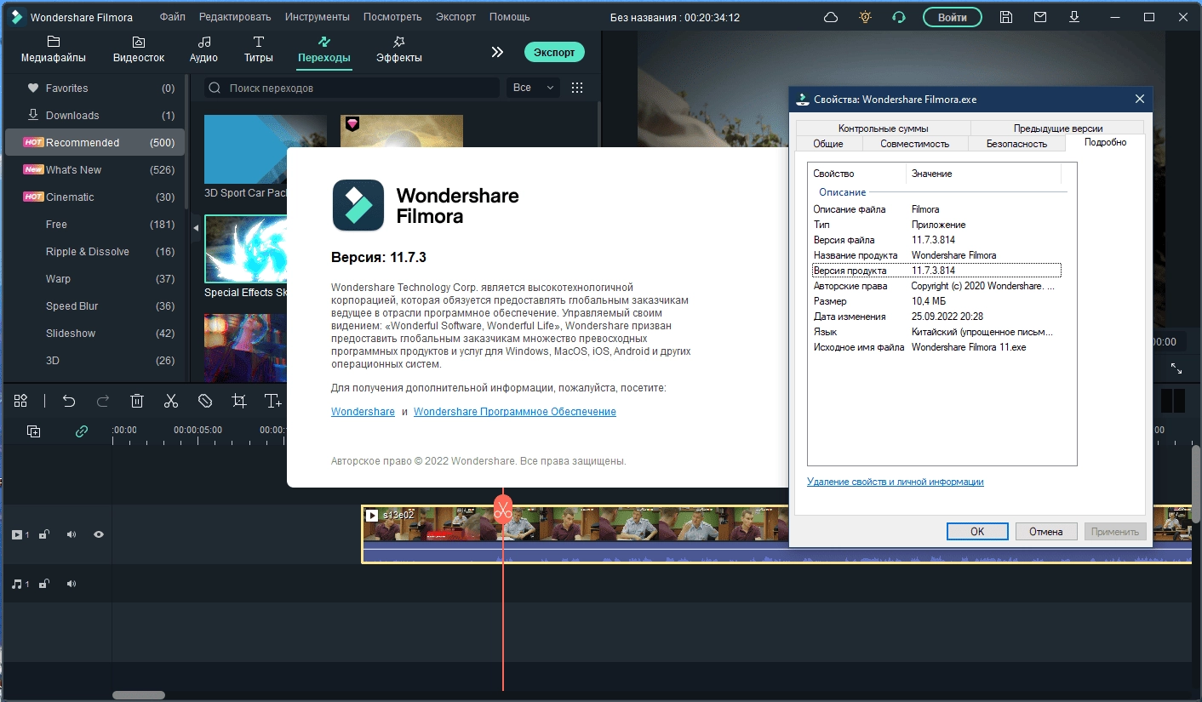The image size is (1202, 702).
Task: Open the Посмотреть menu
Action: pyautogui.click(x=392, y=17)
